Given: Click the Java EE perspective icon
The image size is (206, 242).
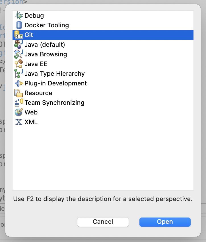Looking at the screenshot, I should pos(18,64).
